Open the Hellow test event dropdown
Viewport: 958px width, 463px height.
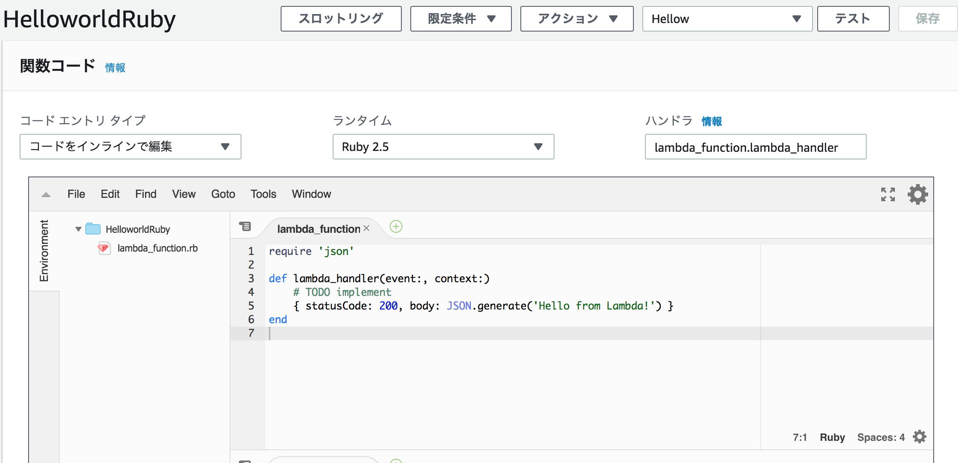727,19
